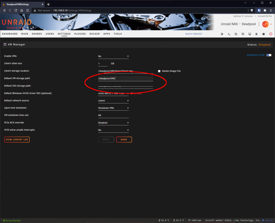Open the Plugins menu

pyautogui.click(x=80, y=34)
